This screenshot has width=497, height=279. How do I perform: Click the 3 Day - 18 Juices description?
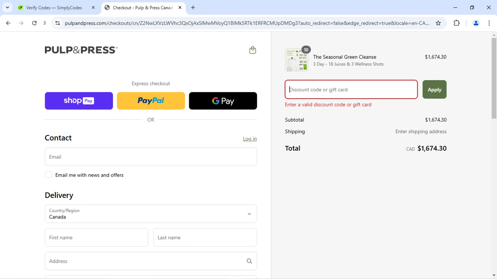[348, 64]
